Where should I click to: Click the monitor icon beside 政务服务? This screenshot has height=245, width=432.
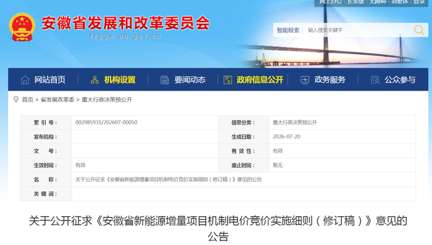point(305,80)
